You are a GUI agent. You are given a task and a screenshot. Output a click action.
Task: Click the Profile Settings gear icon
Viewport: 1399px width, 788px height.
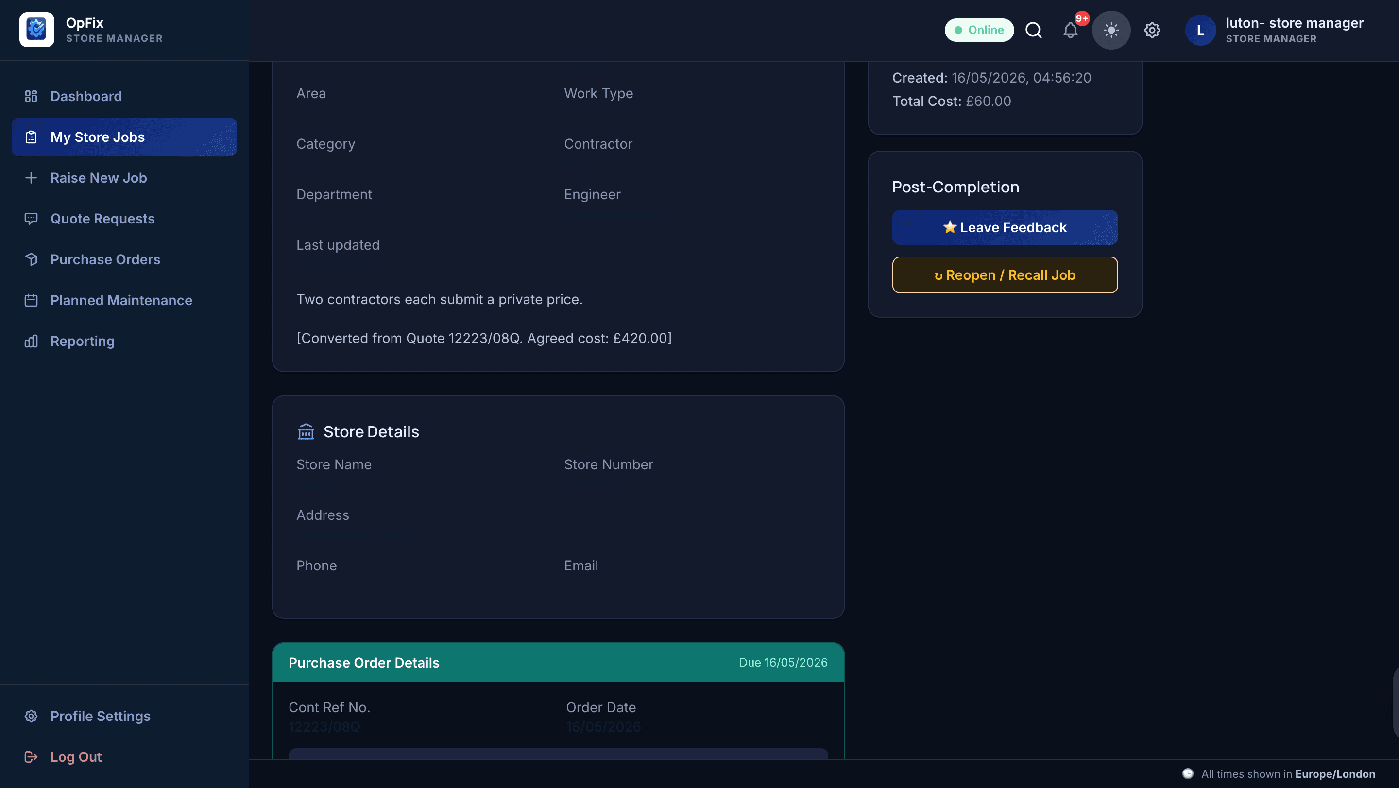31,716
